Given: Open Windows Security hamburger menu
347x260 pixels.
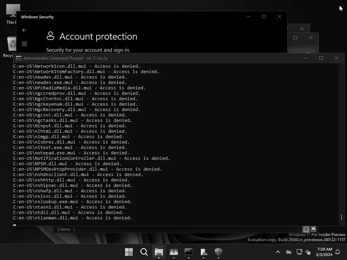Looking at the screenshot, I should tap(24, 44).
